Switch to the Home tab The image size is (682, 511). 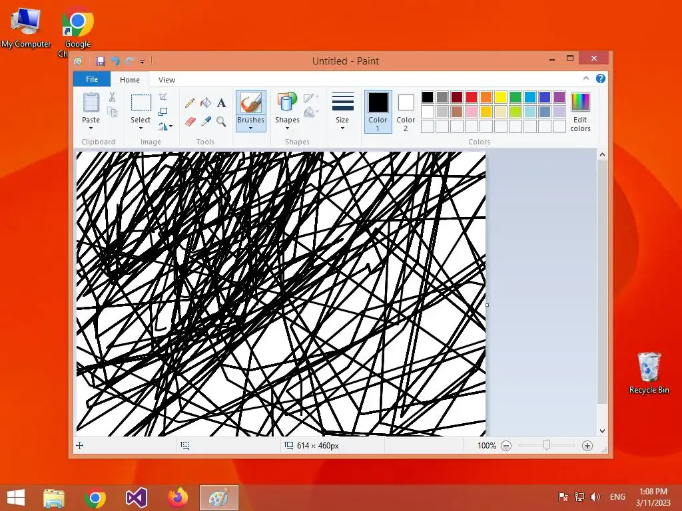pyautogui.click(x=130, y=80)
